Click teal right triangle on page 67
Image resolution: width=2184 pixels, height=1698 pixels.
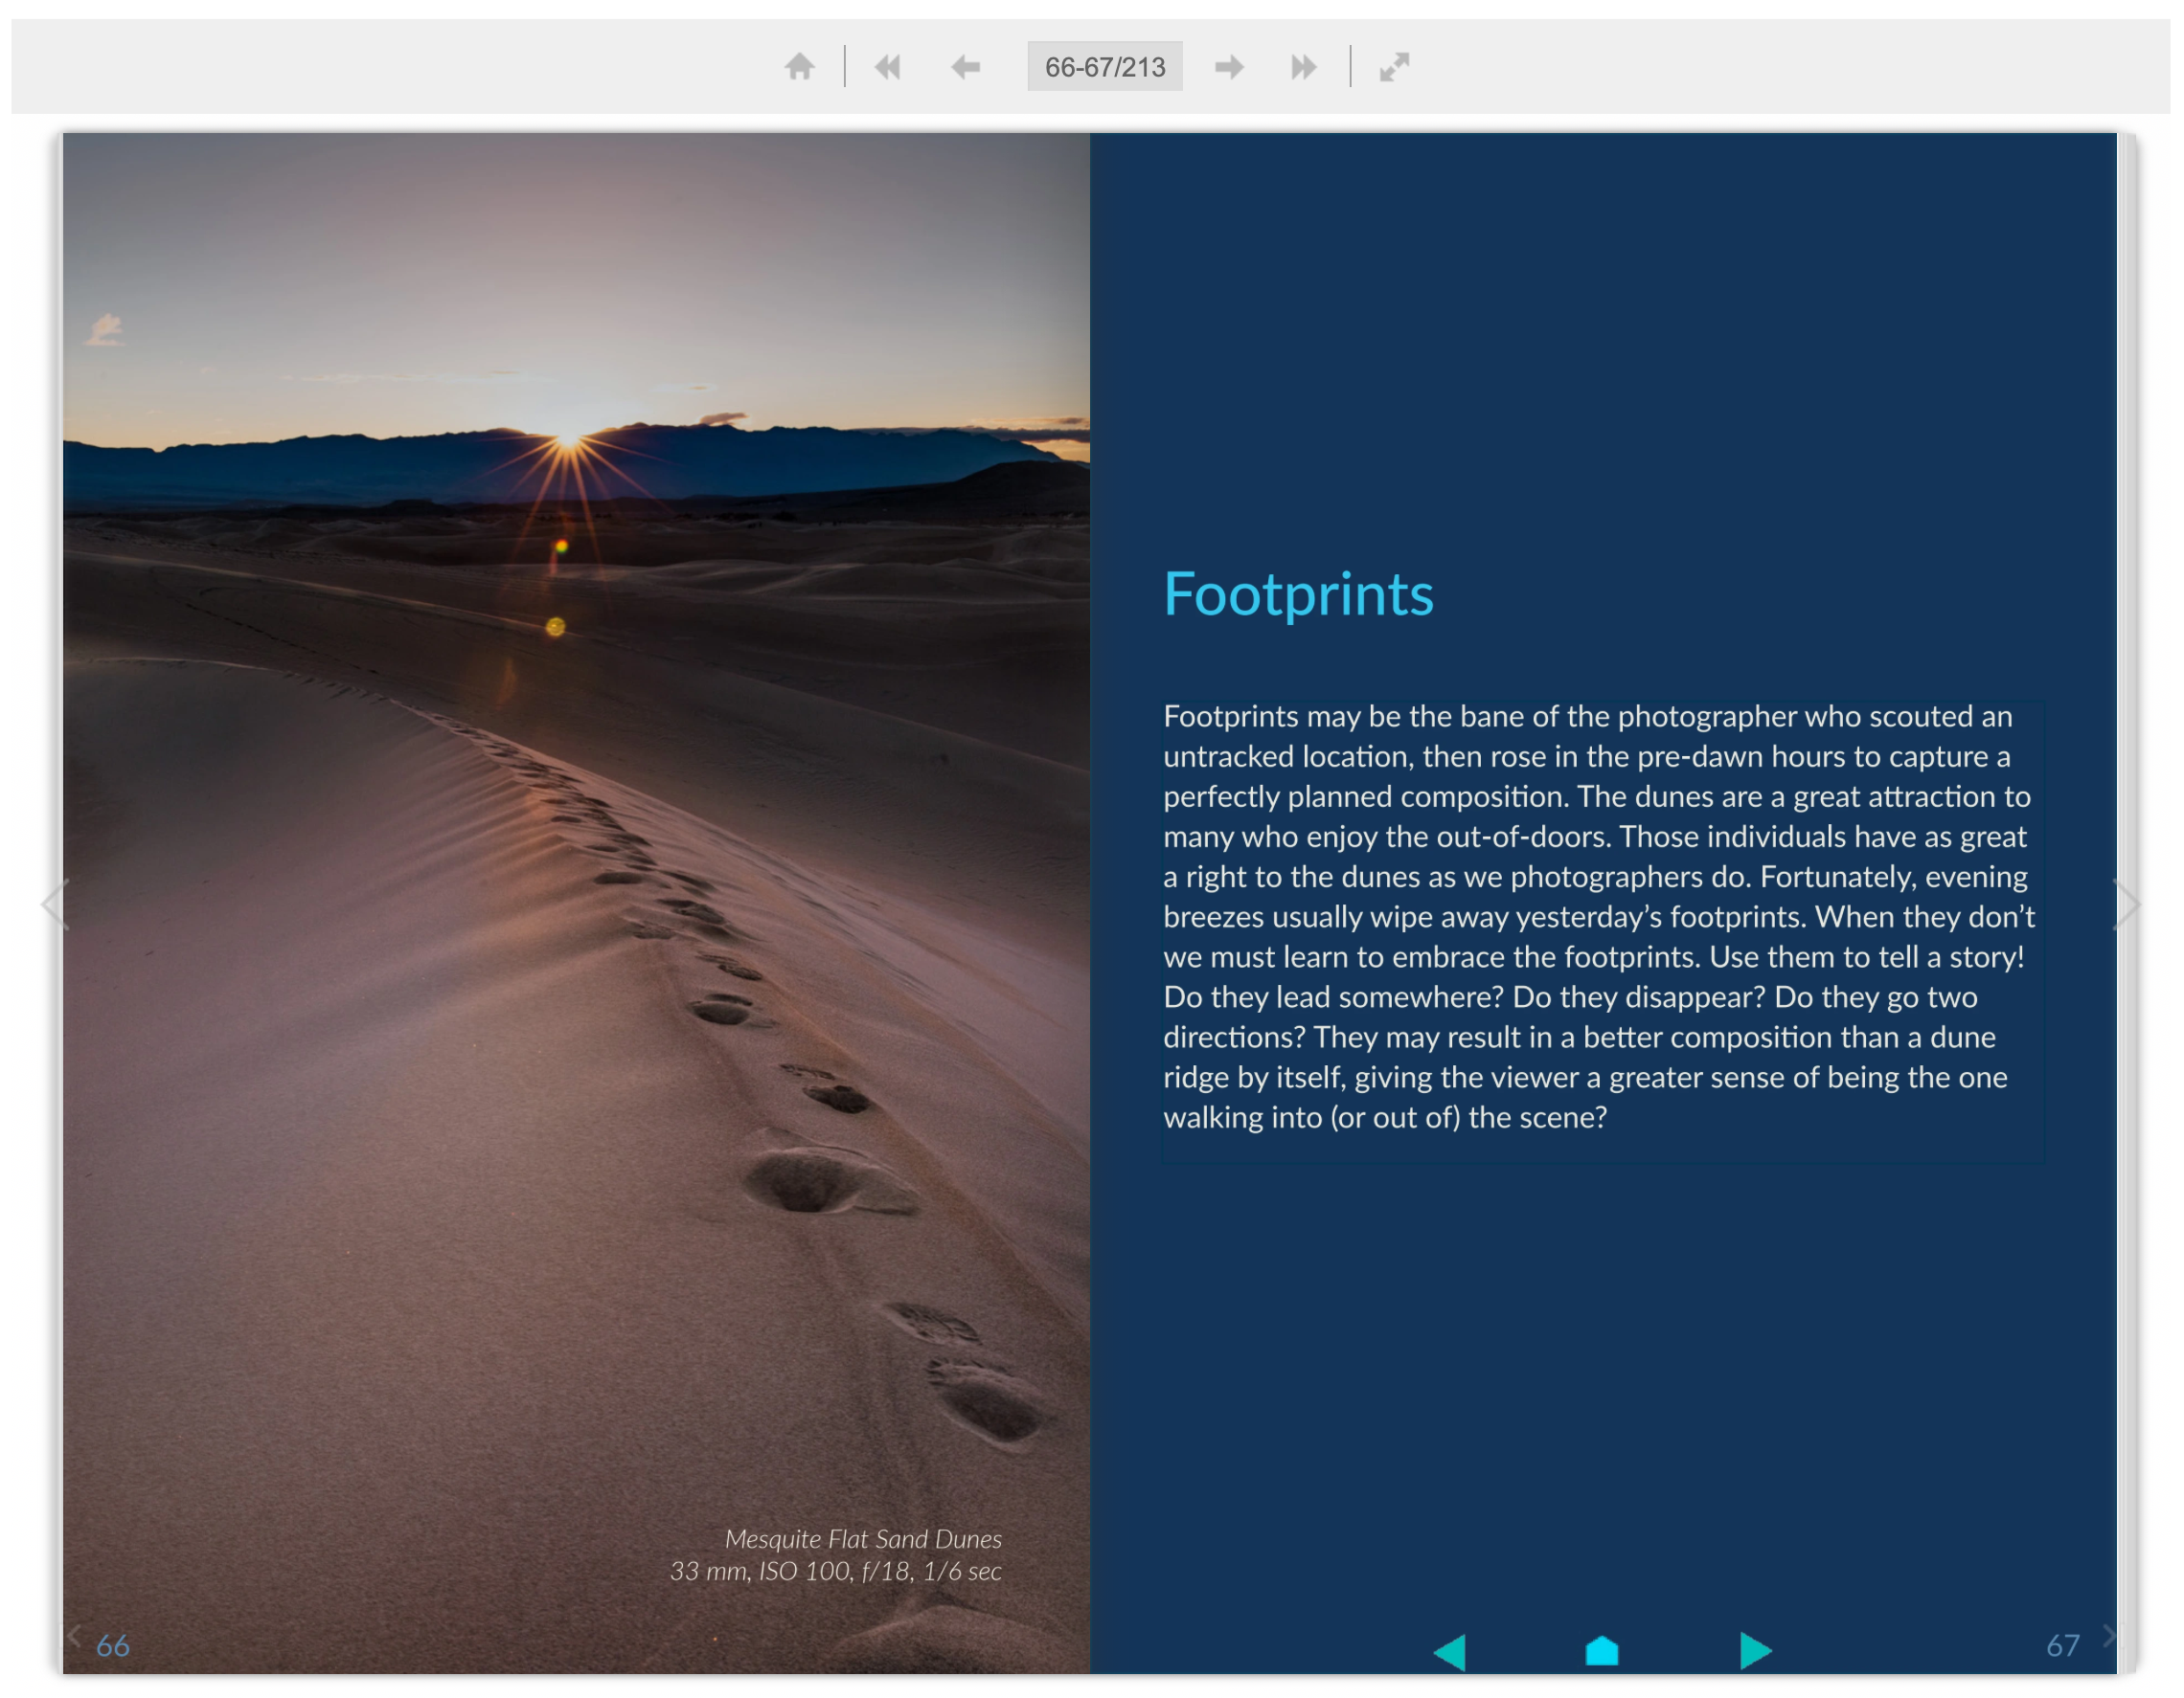(1754, 1650)
